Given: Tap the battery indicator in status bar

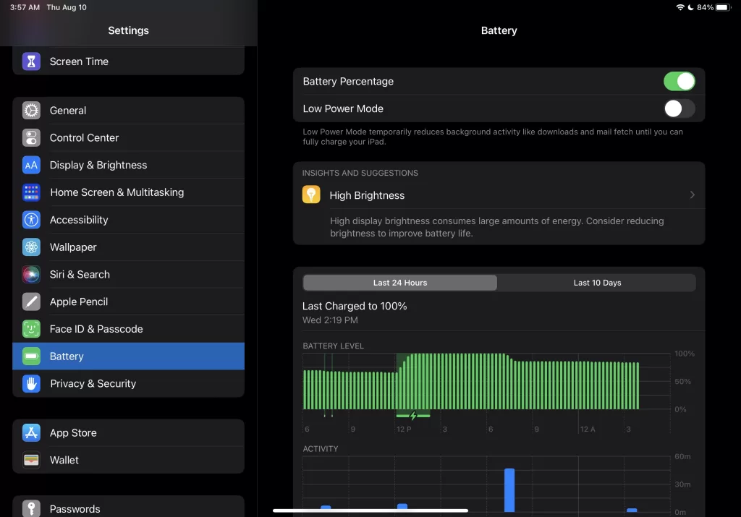Looking at the screenshot, I should pyautogui.click(x=723, y=7).
